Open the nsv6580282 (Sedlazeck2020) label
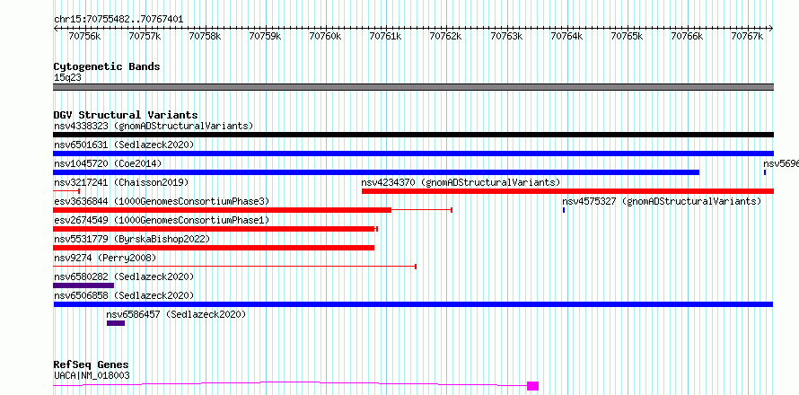 [x=124, y=276]
